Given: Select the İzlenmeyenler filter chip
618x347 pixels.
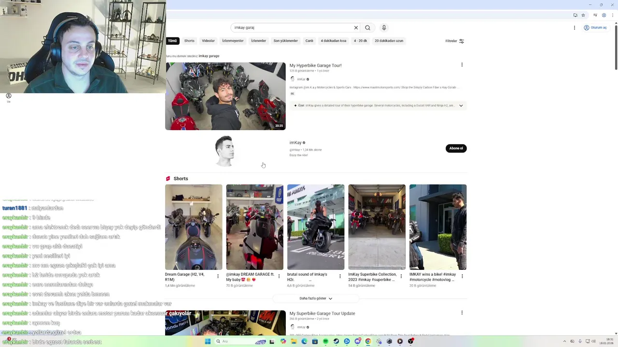Looking at the screenshot, I should tap(233, 41).
